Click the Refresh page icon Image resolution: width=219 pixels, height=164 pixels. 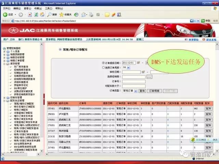[x=36, y=14]
